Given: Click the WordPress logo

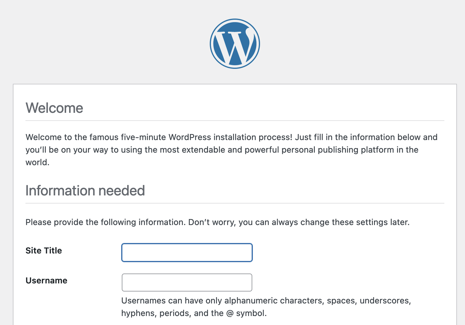Looking at the screenshot, I should click(x=235, y=43).
